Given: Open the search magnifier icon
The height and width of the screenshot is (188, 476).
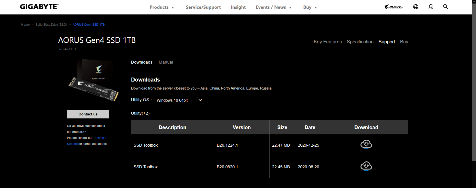Looking at the screenshot, I should 445,7.
